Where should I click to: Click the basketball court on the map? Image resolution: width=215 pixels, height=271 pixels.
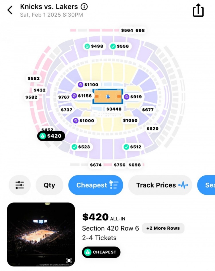click(108, 97)
